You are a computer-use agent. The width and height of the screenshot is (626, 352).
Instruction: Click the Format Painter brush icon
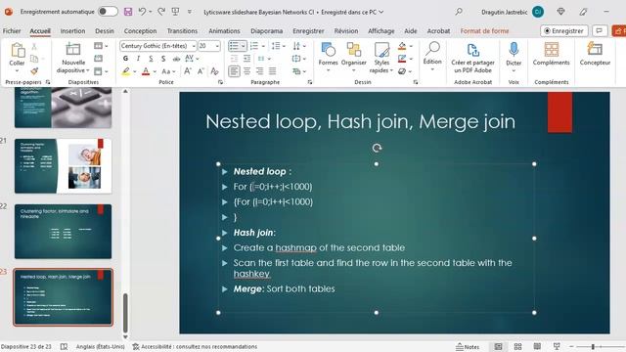(34, 71)
